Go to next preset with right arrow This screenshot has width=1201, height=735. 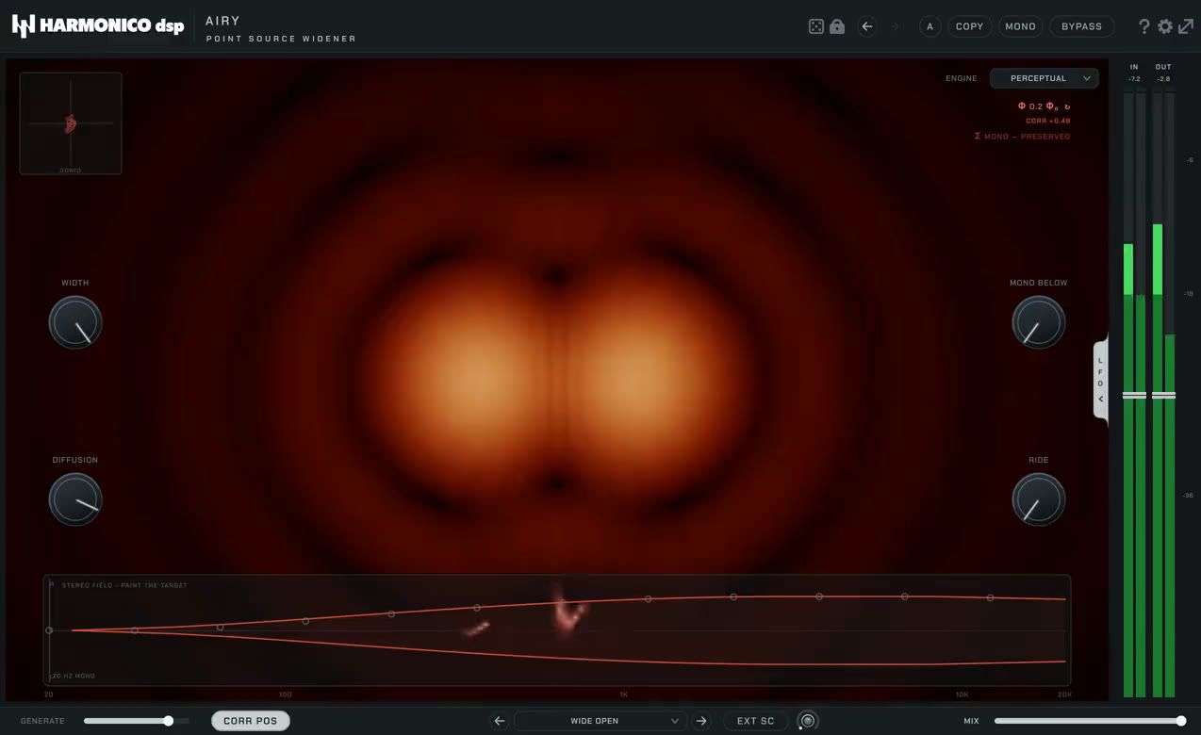click(701, 721)
